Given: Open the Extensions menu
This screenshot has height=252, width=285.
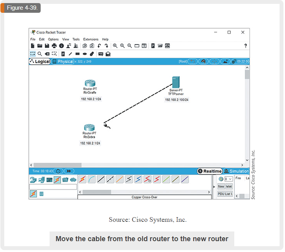Looking at the screenshot, I should pos(91,39).
